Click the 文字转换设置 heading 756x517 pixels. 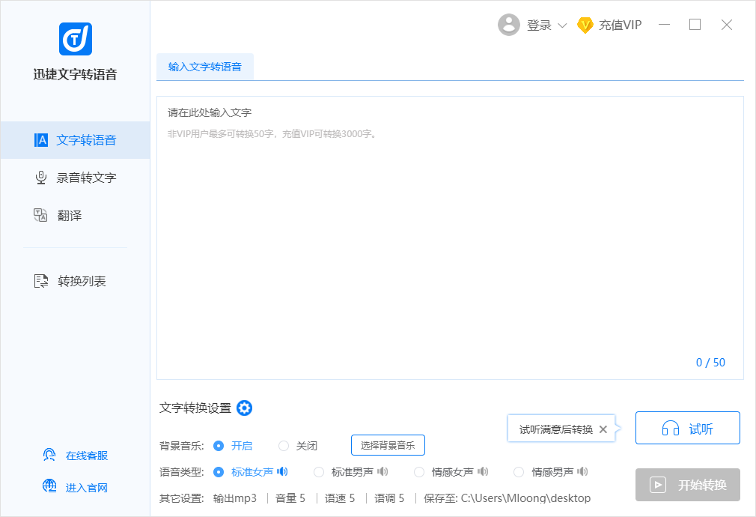[195, 408]
